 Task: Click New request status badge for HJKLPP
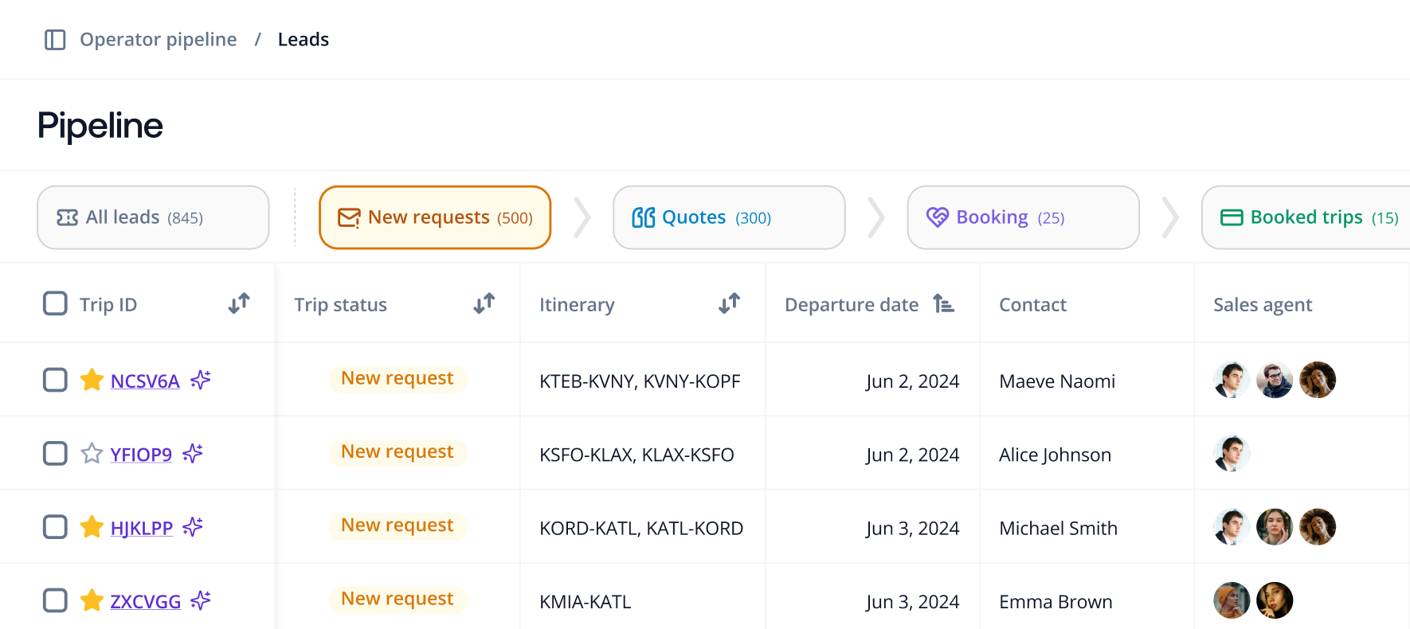[x=398, y=525]
